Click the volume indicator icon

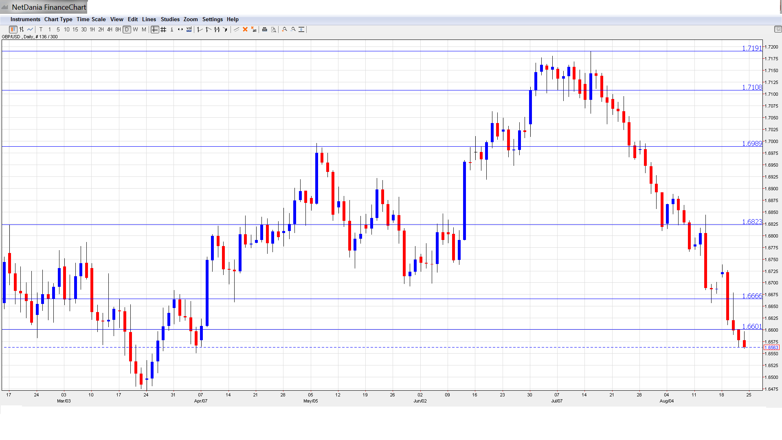[189, 29]
